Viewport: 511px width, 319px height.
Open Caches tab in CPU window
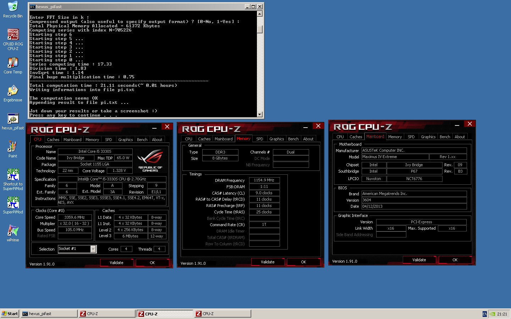[x=53, y=140]
